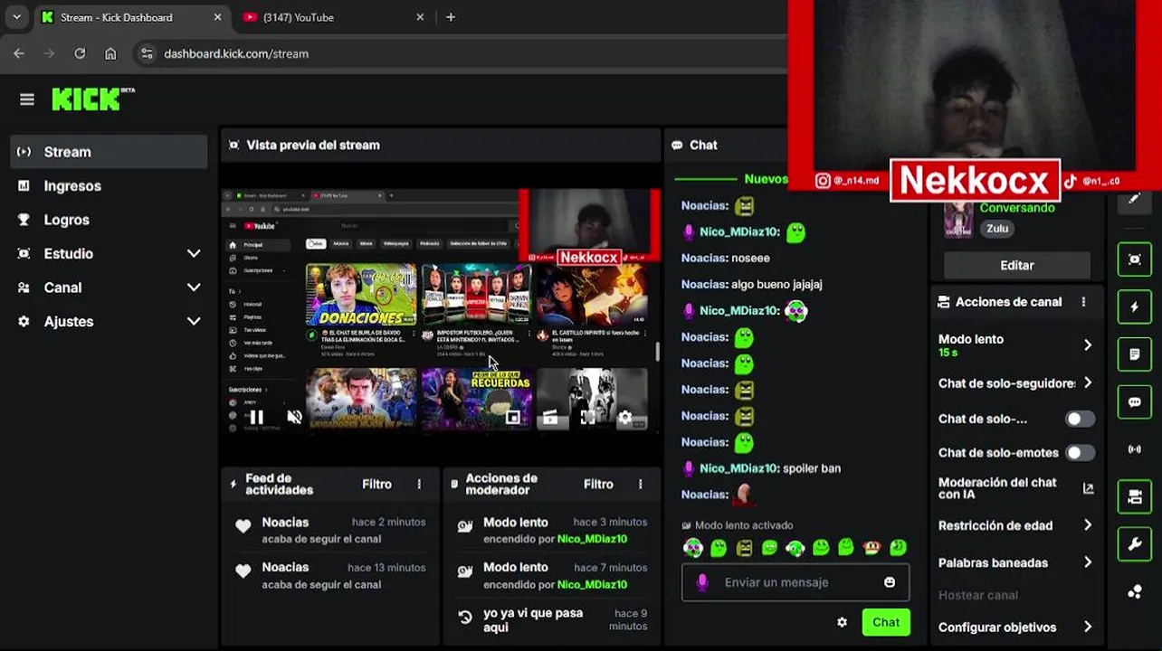Open three-dot menu of Feed de actividades

[419, 485]
